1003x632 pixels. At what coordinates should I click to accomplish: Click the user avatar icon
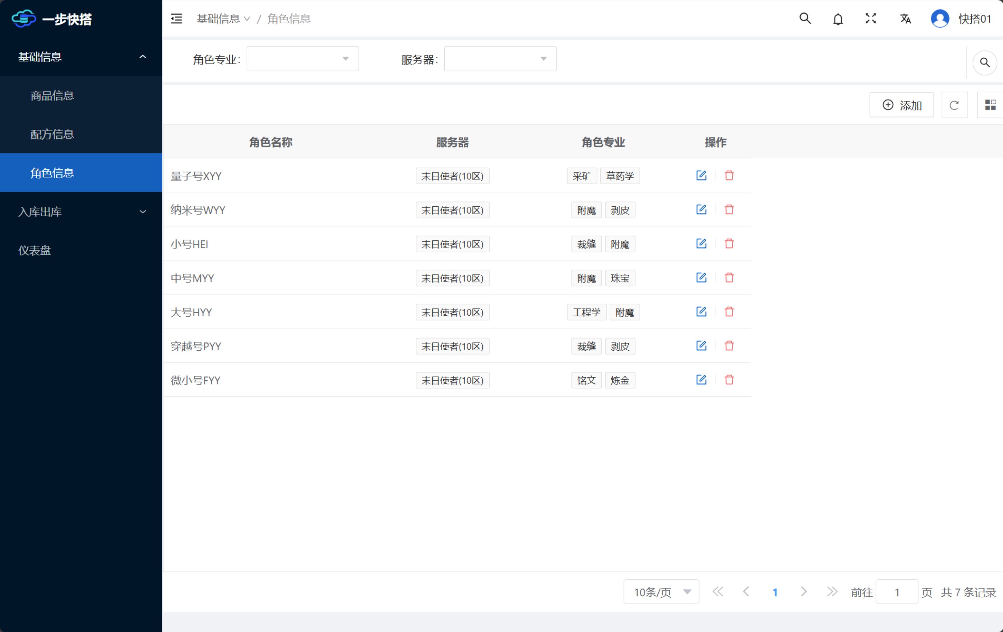(940, 19)
